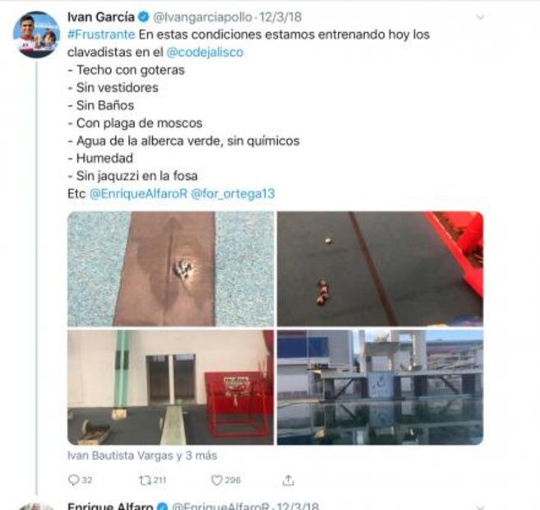
Task: View the photo with debris on dark floor
Action: (381, 269)
